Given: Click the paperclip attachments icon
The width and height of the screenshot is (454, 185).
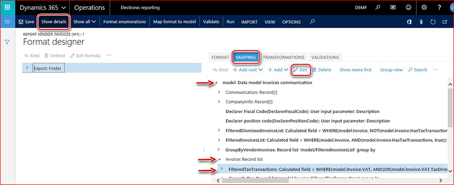Looking at the screenshot, I should click(421, 22).
